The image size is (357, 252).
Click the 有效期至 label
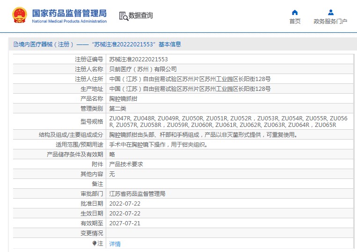[92, 223]
